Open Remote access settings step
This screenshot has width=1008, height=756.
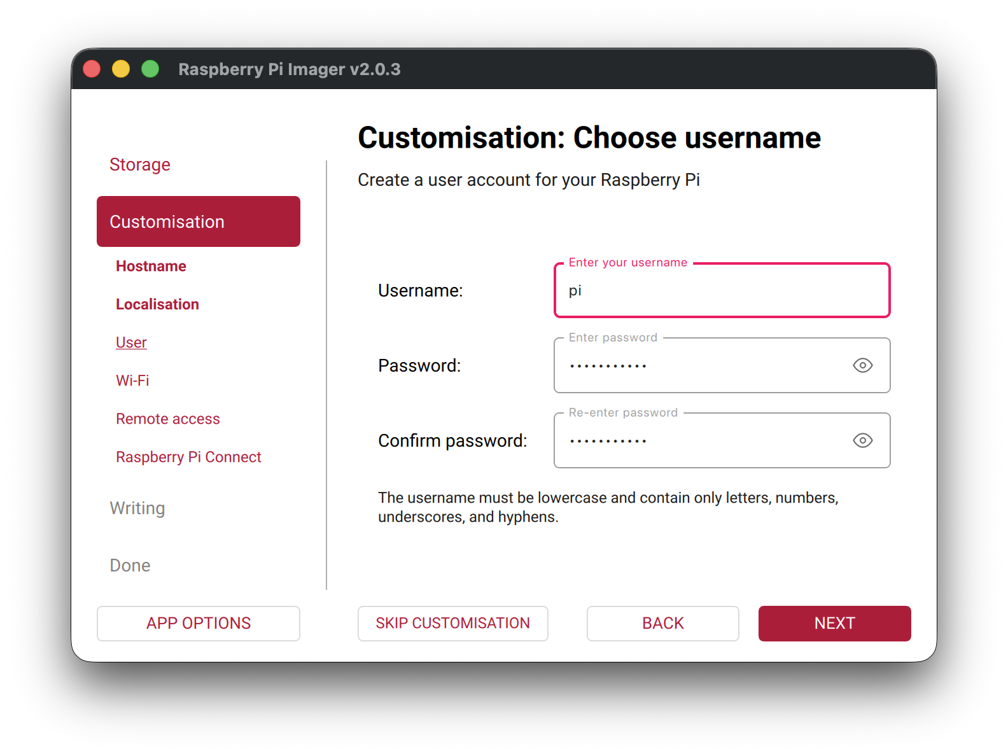(167, 419)
